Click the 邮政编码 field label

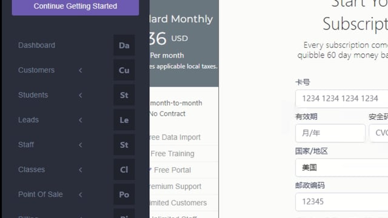(x=310, y=185)
